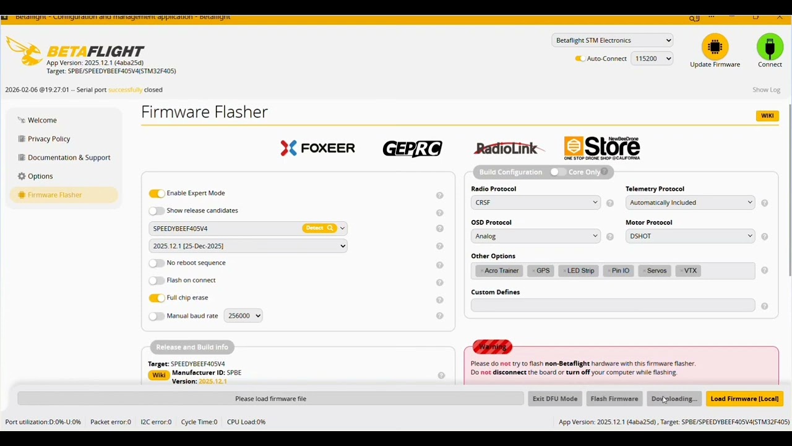Enable the Flash on connect switch

(157, 280)
